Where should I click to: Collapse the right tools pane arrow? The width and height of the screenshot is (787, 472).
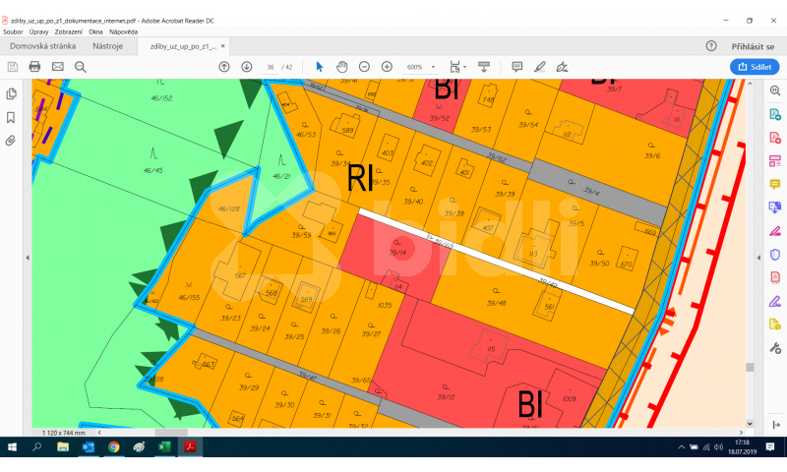point(759,257)
